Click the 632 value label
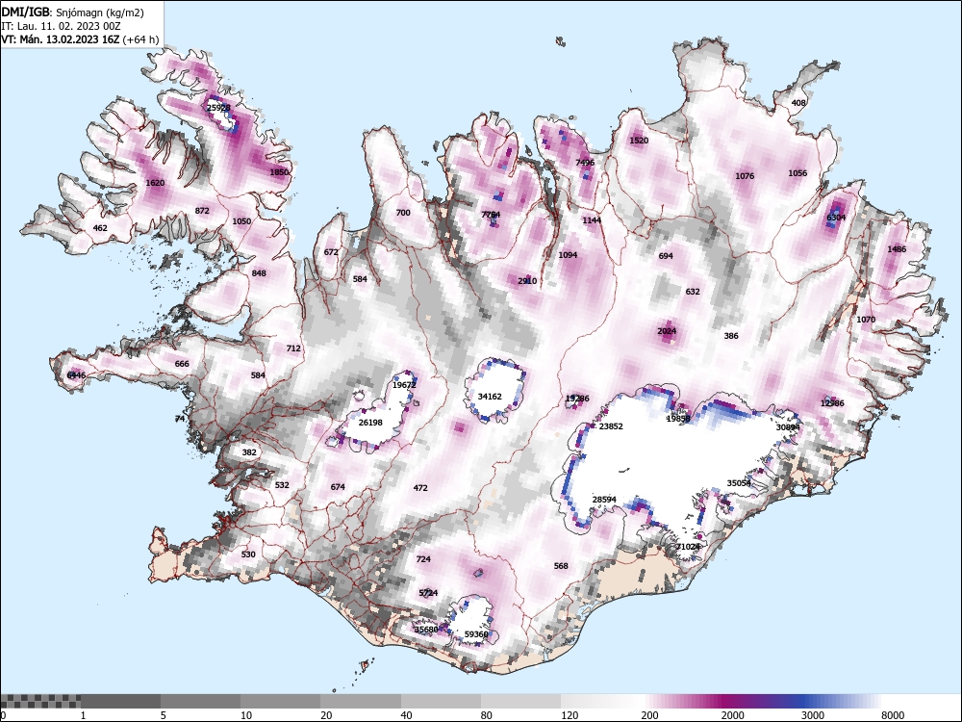The height and width of the screenshot is (722, 962). tap(693, 292)
